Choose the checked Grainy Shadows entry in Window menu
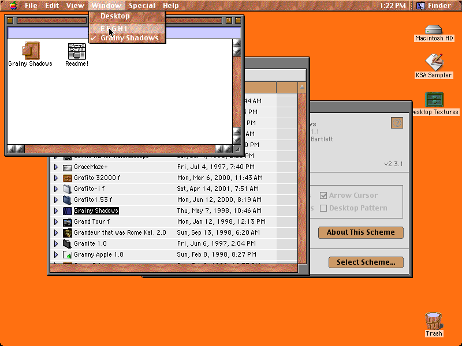 coord(127,38)
